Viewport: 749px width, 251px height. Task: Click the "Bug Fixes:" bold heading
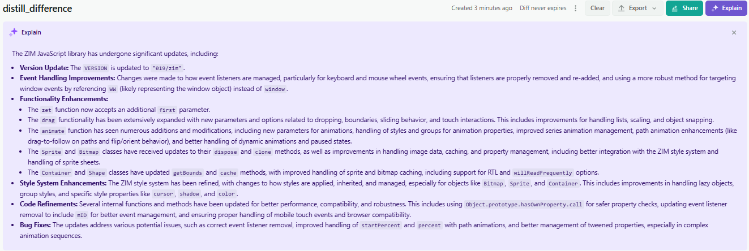click(36, 225)
